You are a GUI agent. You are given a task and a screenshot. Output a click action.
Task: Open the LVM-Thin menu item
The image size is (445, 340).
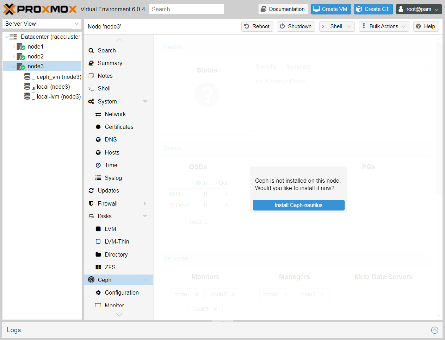119,241
